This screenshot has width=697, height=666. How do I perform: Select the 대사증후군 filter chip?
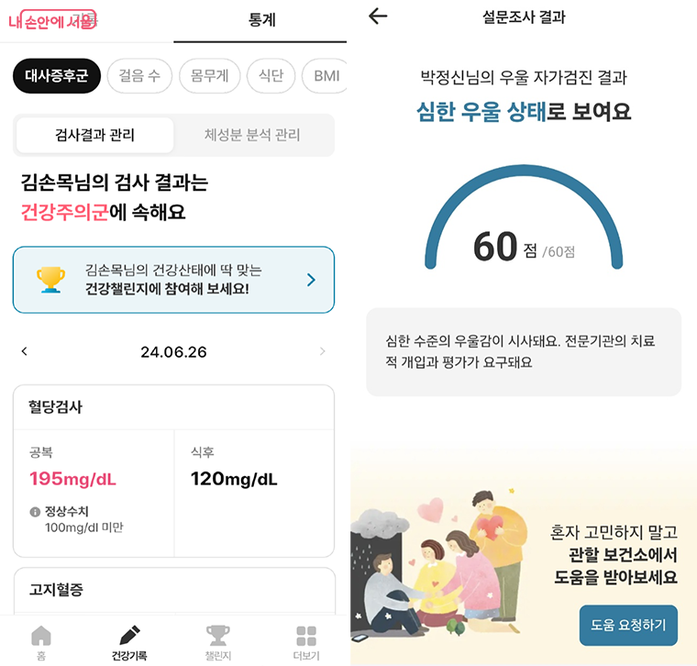coord(57,75)
